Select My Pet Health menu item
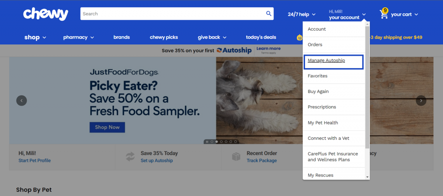443x196 pixels. click(334, 123)
